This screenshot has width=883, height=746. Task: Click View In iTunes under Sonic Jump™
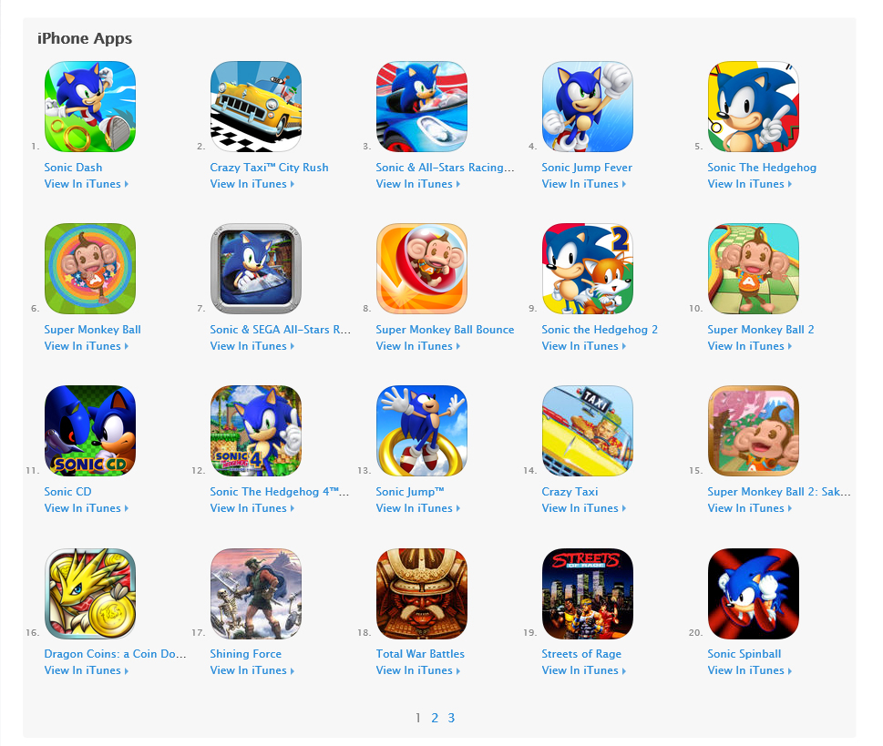coord(418,508)
